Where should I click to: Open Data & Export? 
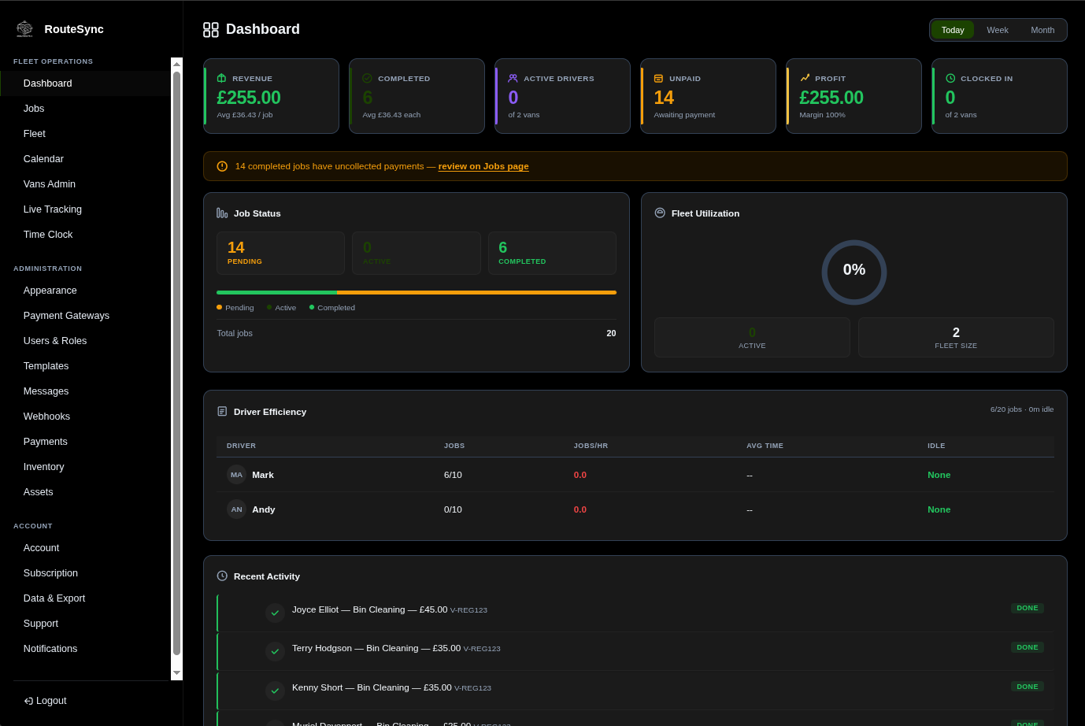click(x=85, y=598)
